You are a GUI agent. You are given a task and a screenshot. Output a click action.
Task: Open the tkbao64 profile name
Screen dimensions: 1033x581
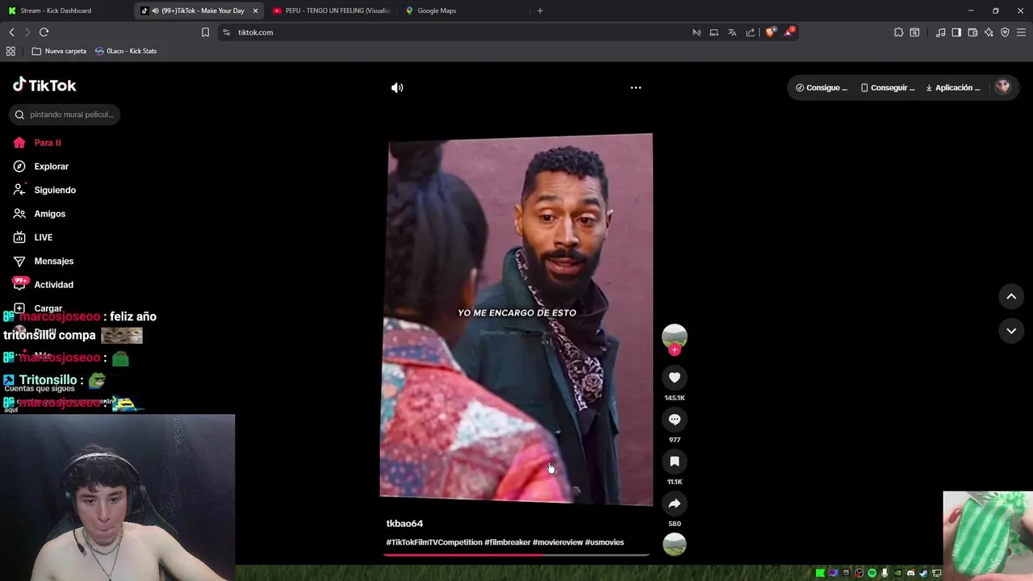tap(404, 524)
